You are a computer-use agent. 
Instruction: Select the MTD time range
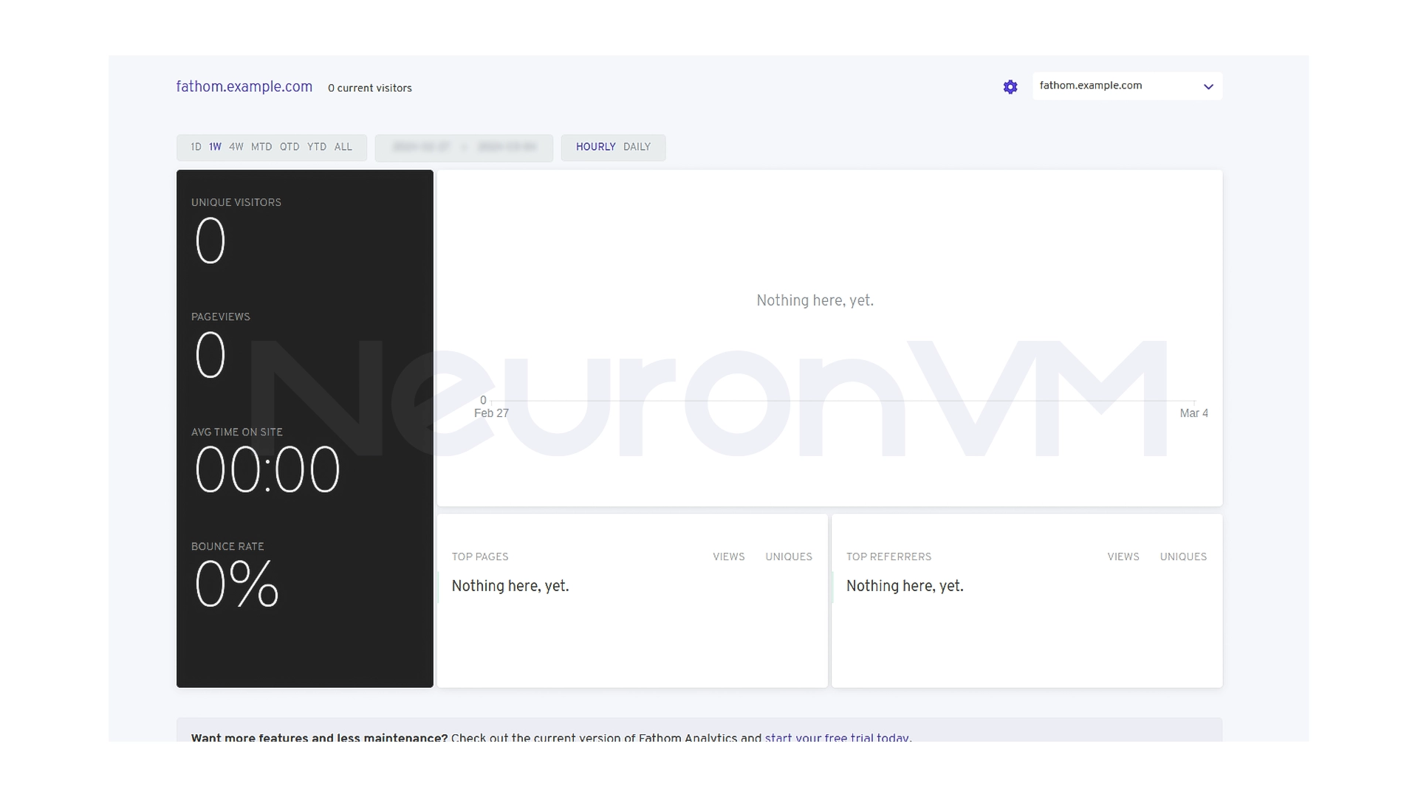click(x=261, y=147)
